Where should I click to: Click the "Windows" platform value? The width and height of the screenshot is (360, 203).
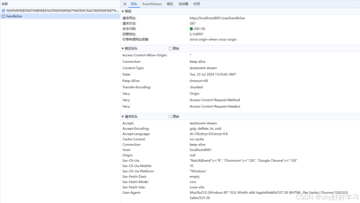198,171
